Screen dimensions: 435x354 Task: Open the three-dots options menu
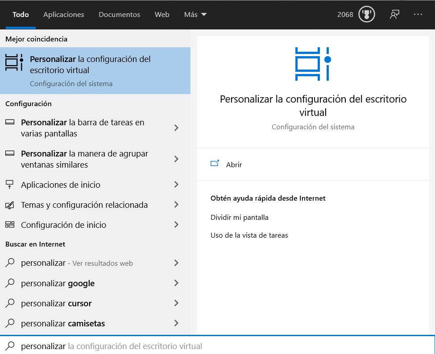[x=418, y=14]
